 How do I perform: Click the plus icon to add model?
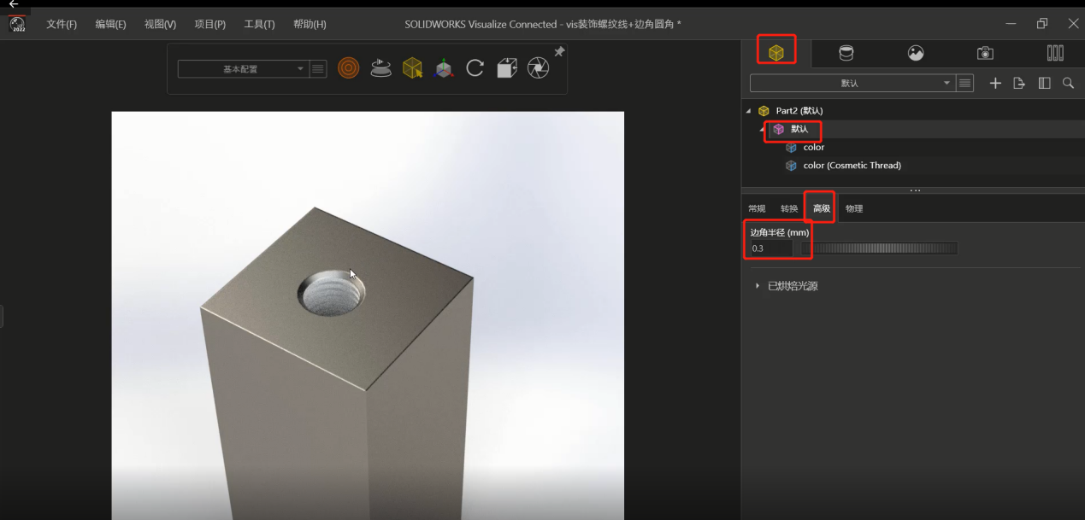[994, 83]
